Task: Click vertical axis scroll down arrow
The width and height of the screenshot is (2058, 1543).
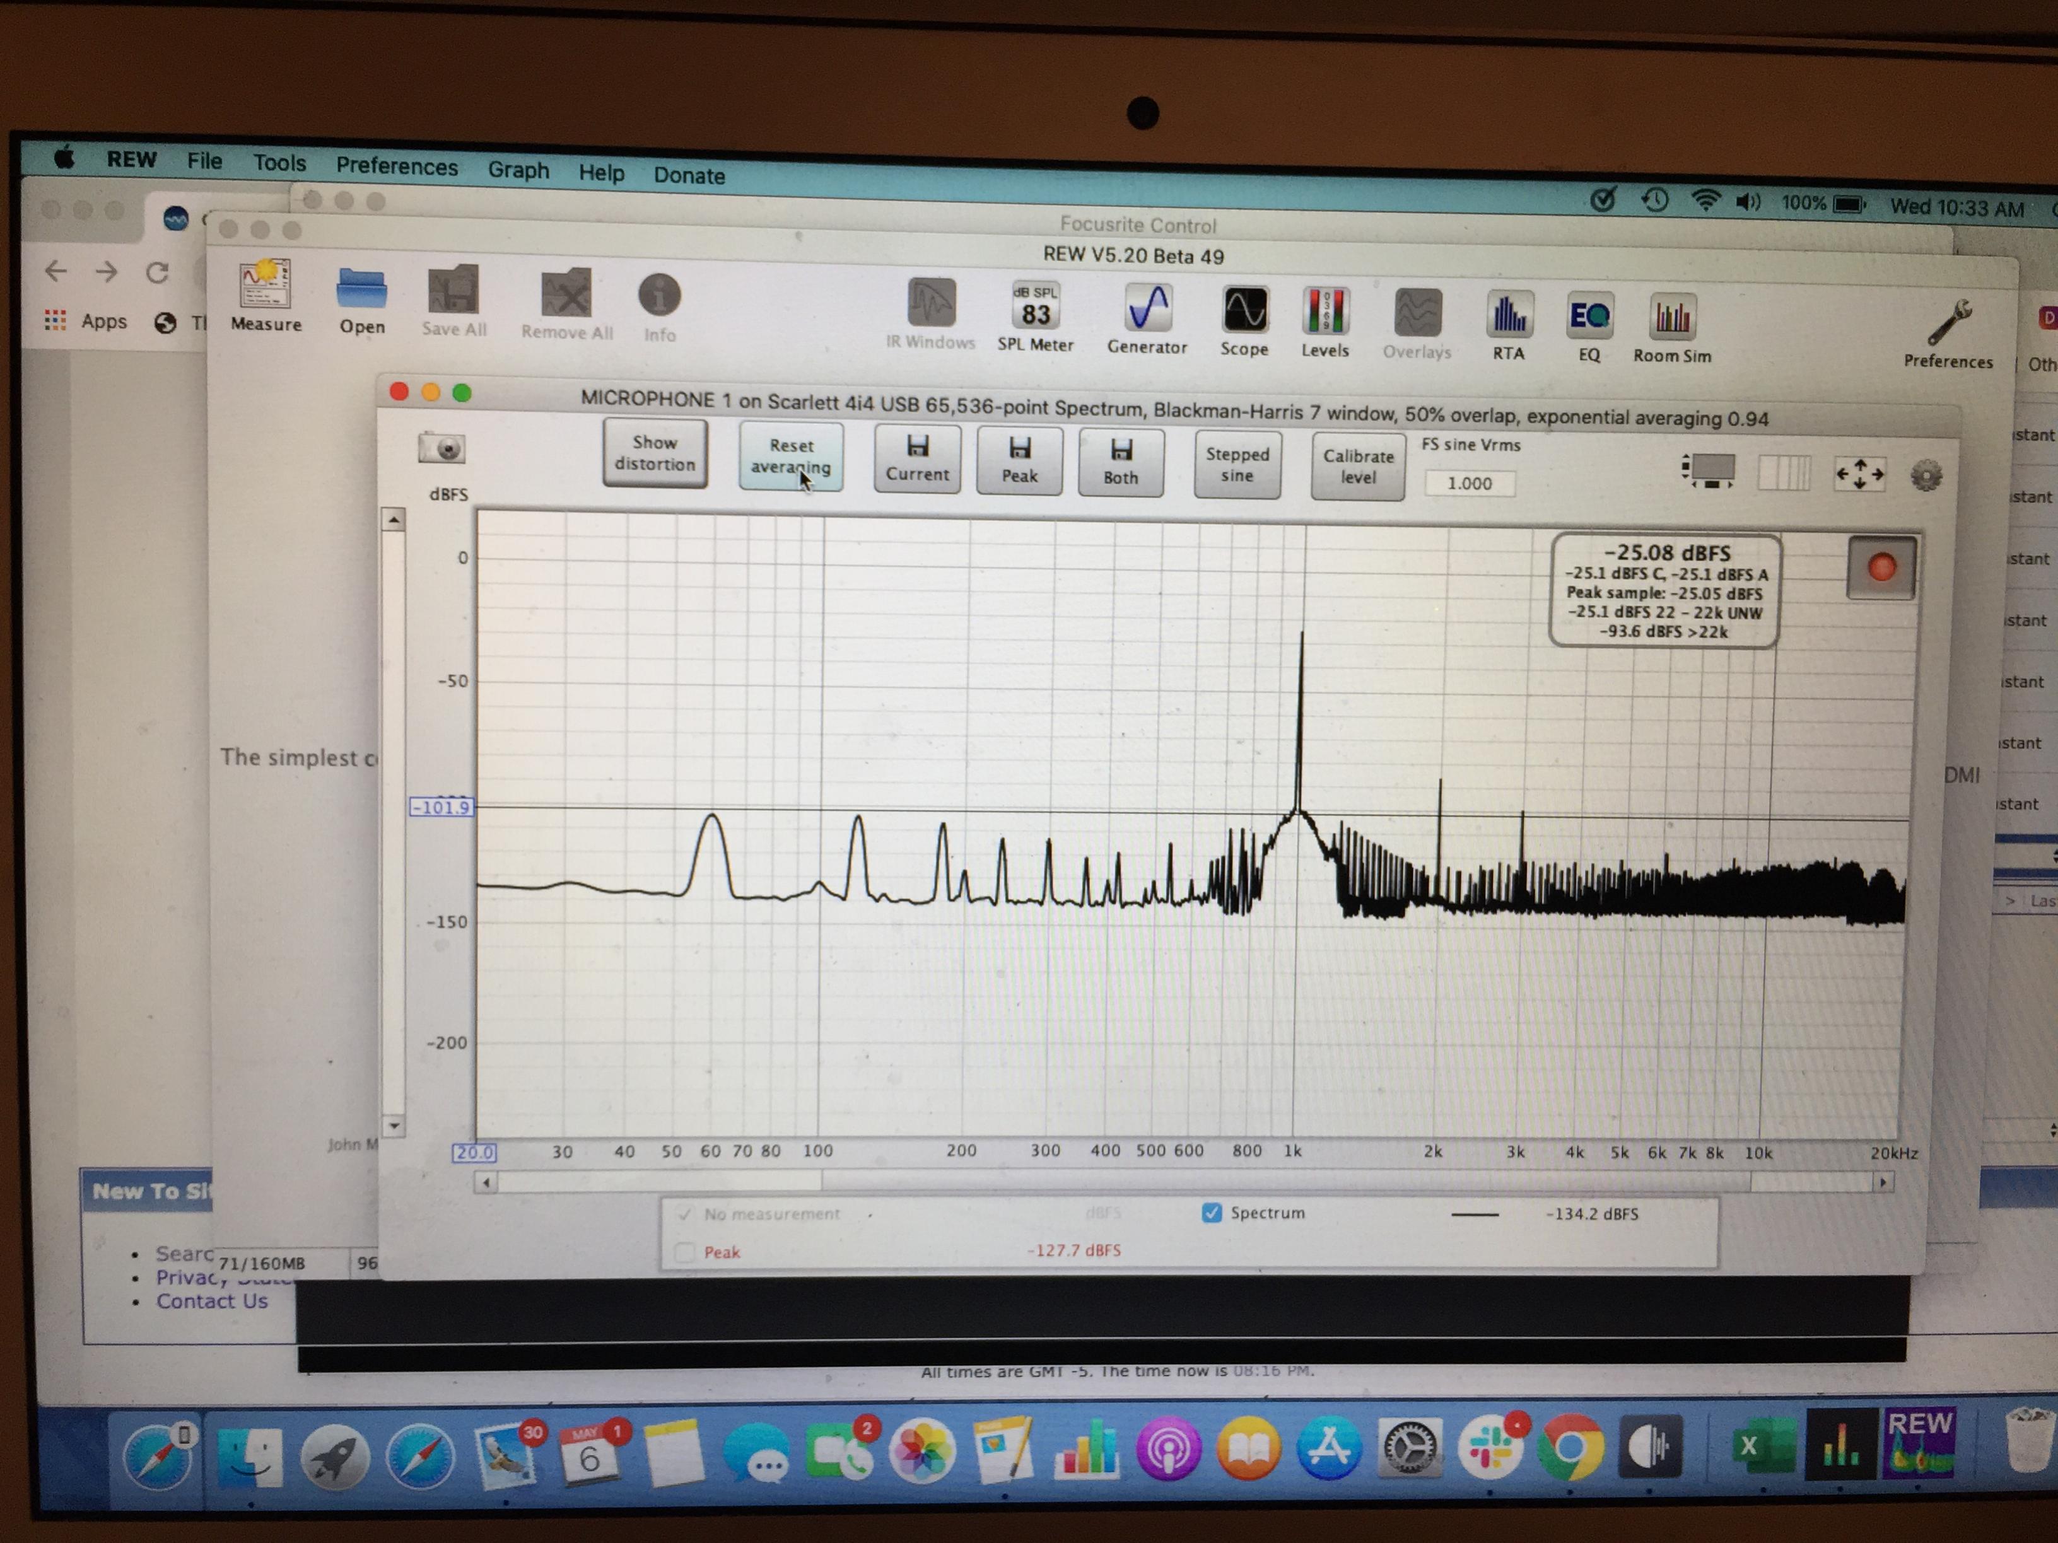Action: coord(394,1126)
